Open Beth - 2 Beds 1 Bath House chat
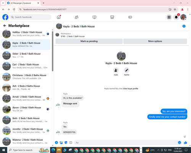This screenshot has width=191, height=153. click(26, 120)
